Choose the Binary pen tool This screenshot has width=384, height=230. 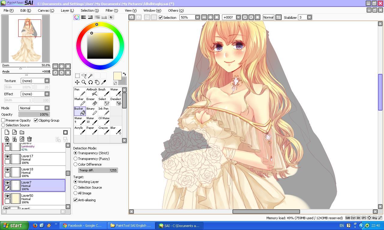click(x=92, y=111)
